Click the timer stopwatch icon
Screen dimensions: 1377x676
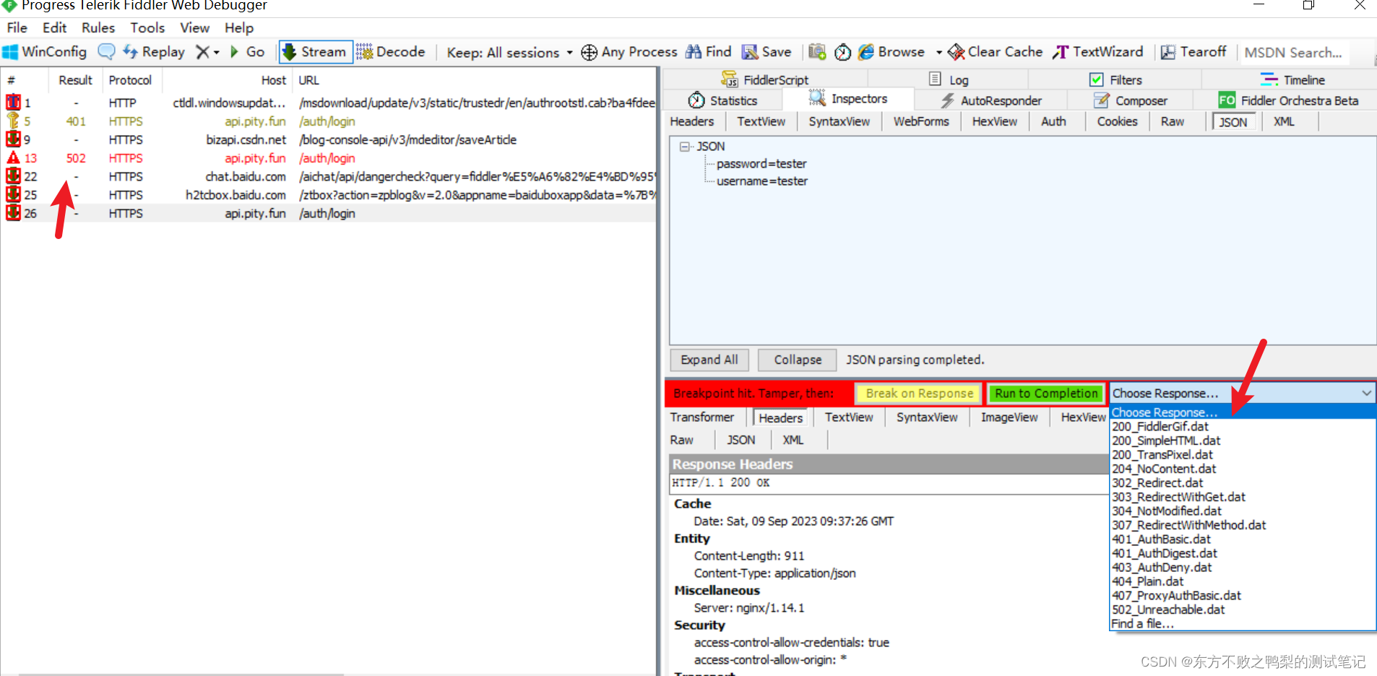pyautogui.click(x=842, y=52)
